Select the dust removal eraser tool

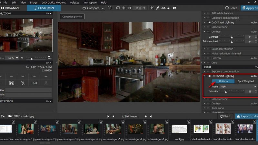[169, 8]
